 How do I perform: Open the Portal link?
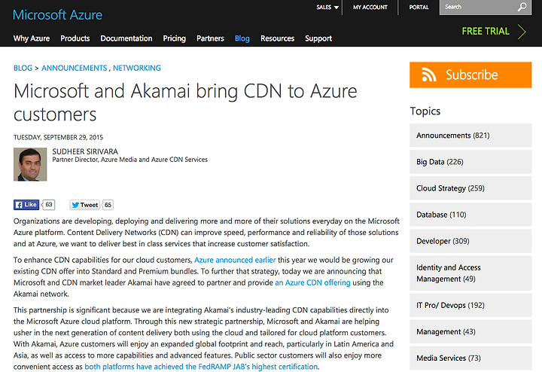(419, 8)
